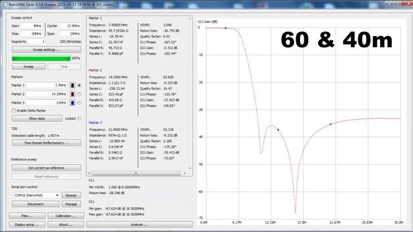The width and height of the screenshot is (413, 232).
Task: Click Marker 2 S21 Gain '-37.427 dB'
Action: click(x=171, y=100)
